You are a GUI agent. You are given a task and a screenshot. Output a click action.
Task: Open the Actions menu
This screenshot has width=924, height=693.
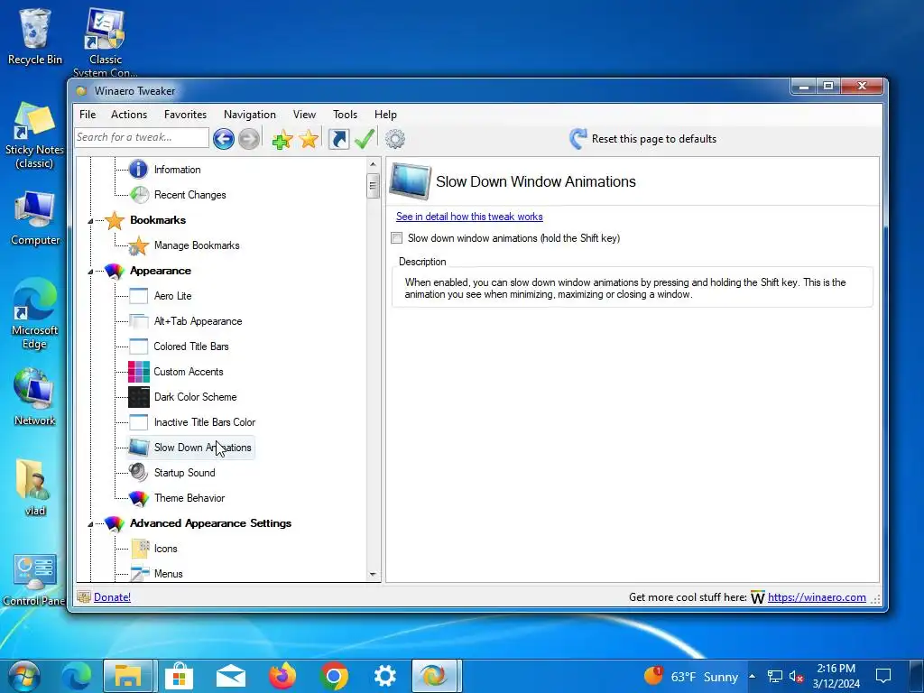[129, 115]
